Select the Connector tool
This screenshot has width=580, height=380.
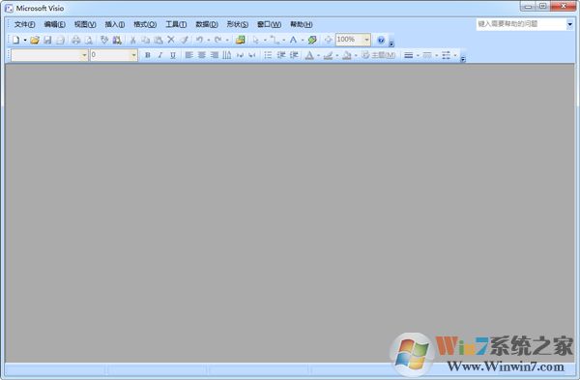pyautogui.click(x=275, y=40)
